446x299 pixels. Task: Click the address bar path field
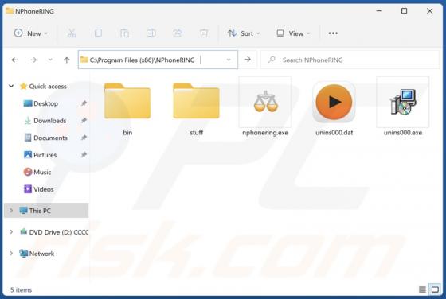click(x=158, y=60)
